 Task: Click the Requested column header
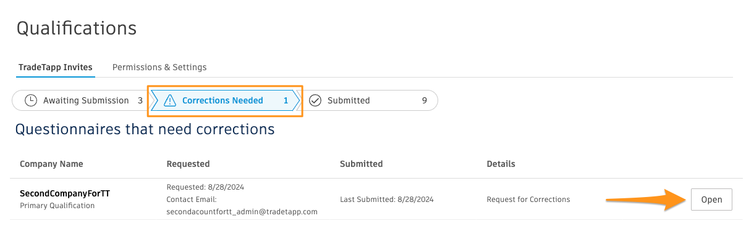(x=188, y=164)
